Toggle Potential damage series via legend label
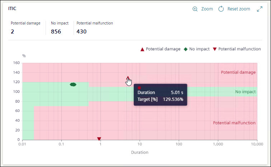The image size is (271, 167). click(x=163, y=49)
